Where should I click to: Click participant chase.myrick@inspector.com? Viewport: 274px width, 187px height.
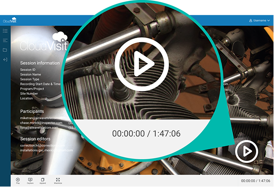tap(41, 123)
